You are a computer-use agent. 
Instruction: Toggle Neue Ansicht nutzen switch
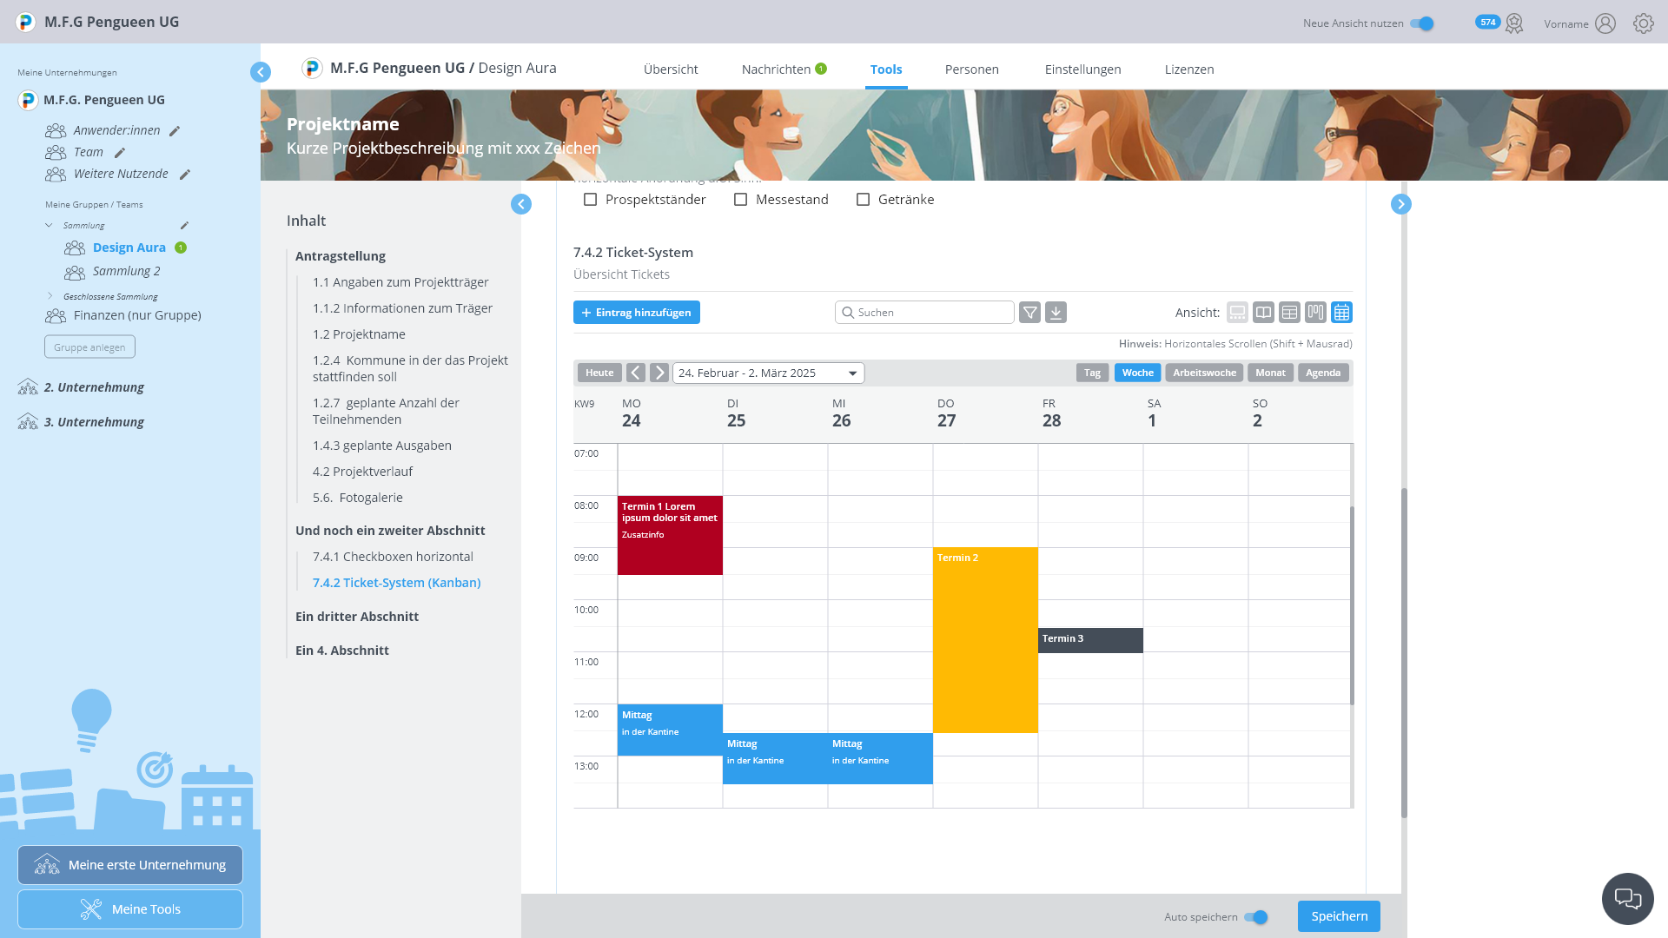point(1422,23)
